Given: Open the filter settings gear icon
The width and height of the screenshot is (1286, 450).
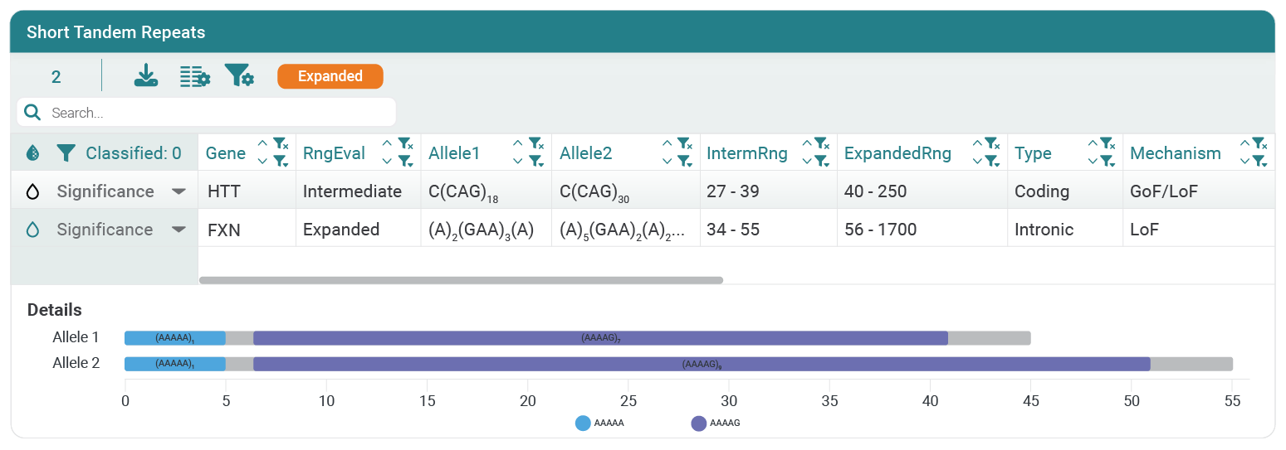Looking at the screenshot, I should click(x=239, y=76).
